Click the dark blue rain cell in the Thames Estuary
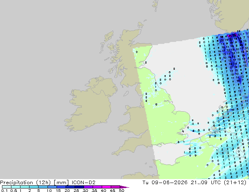249x192 pixels. coord(193,131)
